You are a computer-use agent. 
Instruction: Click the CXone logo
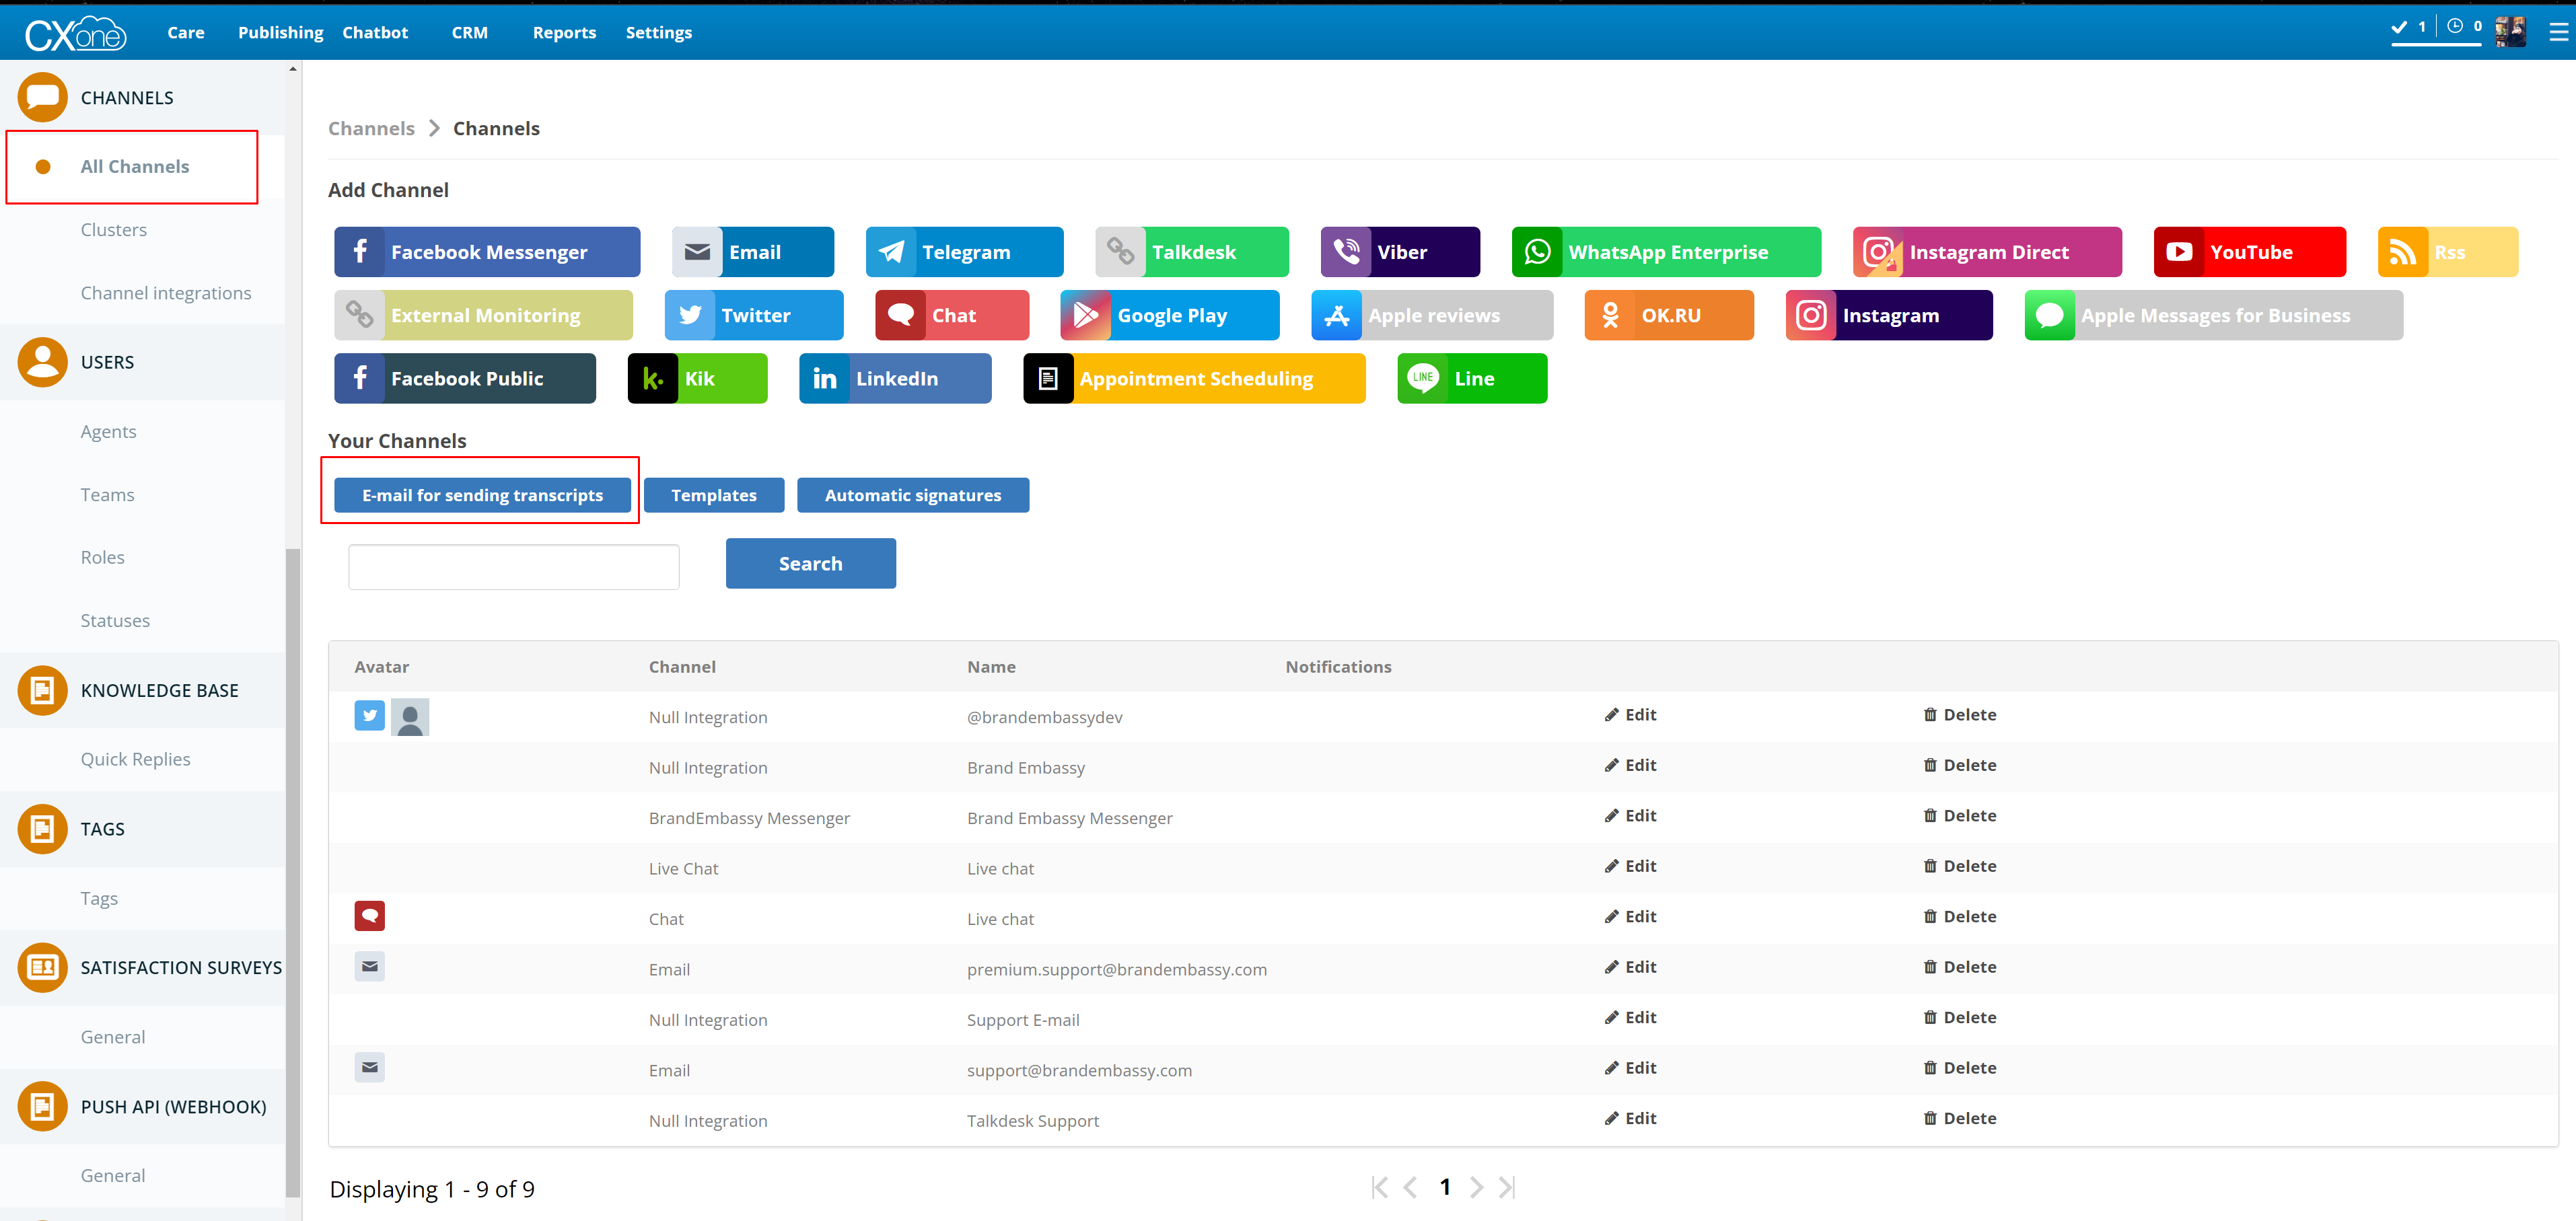click(x=76, y=34)
